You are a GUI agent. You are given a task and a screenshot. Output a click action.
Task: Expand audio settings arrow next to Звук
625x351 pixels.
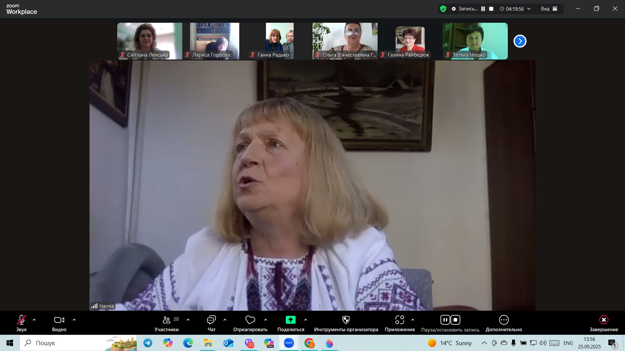[x=34, y=320]
